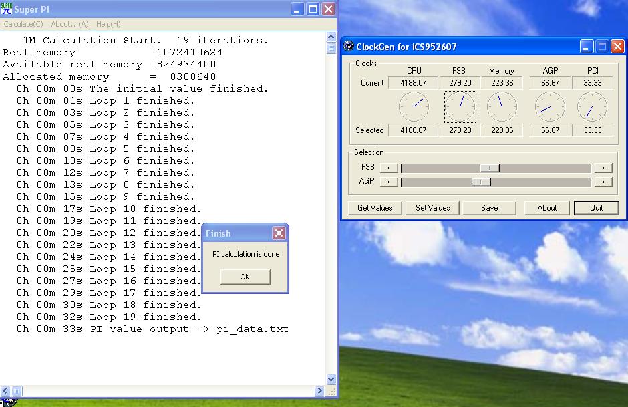Click the Memory clock dial gauge
Viewport: 628px width, 407px height.
[x=502, y=106]
